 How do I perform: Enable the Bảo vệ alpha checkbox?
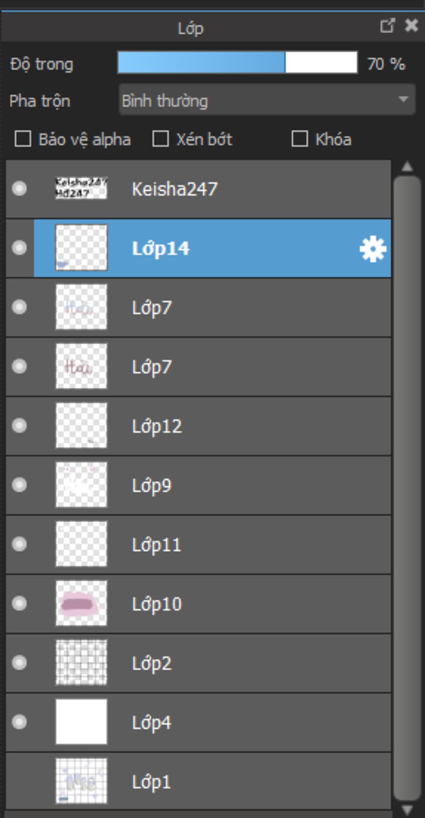point(23,139)
